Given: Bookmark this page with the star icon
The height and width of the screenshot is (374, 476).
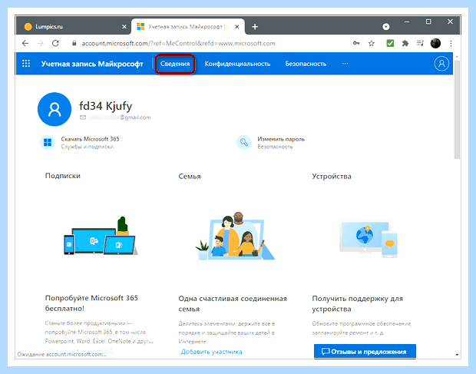Looking at the screenshot, I should pos(372,44).
